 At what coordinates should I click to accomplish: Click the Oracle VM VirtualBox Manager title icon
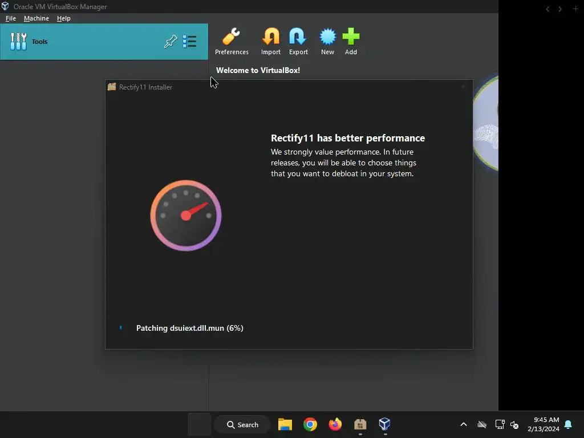5,6
